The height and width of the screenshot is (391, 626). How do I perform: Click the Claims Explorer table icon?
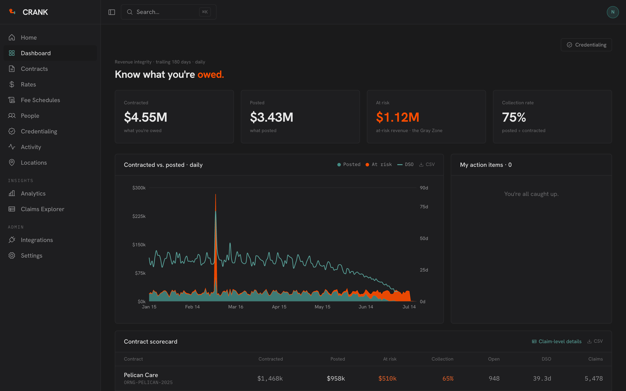pyautogui.click(x=12, y=209)
